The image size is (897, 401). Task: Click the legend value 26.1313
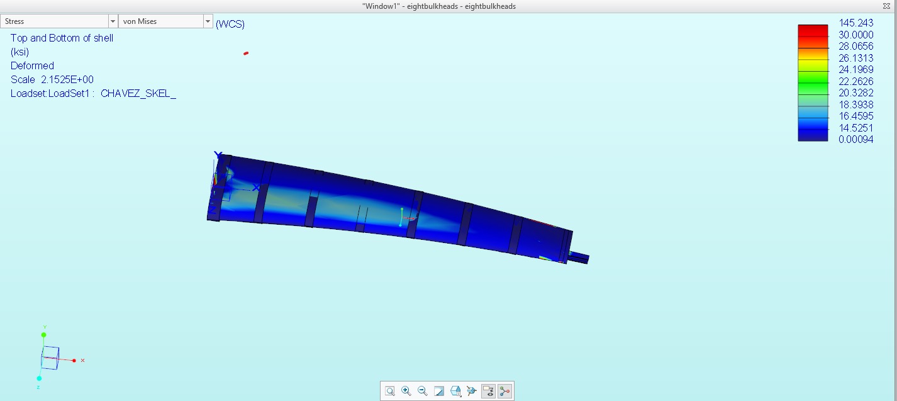(x=856, y=58)
